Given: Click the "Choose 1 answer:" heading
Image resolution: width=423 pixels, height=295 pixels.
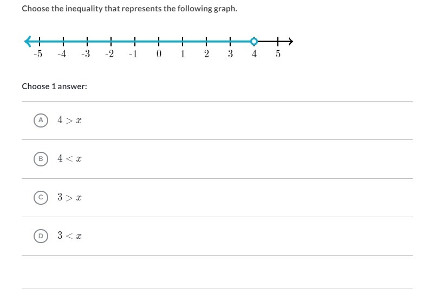Looking at the screenshot, I should [x=54, y=86].
